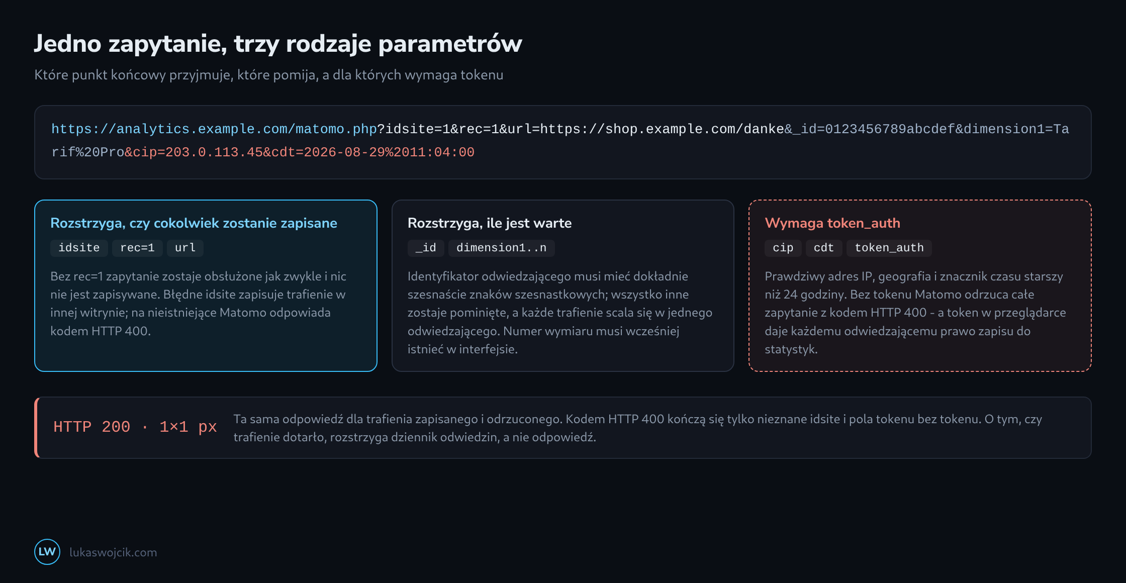Click the paragraph starting 'Bez rec=1 zapytanie'
This screenshot has width=1126, height=583.
click(199, 304)
